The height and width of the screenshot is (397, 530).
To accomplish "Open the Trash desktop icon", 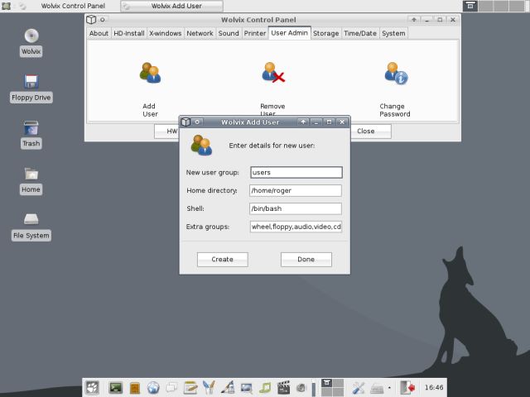I will pyautogui.click(x=31, y=128).
